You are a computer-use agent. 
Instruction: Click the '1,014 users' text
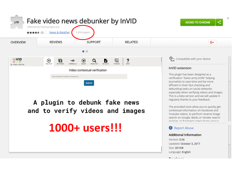(x=83, y=32)
